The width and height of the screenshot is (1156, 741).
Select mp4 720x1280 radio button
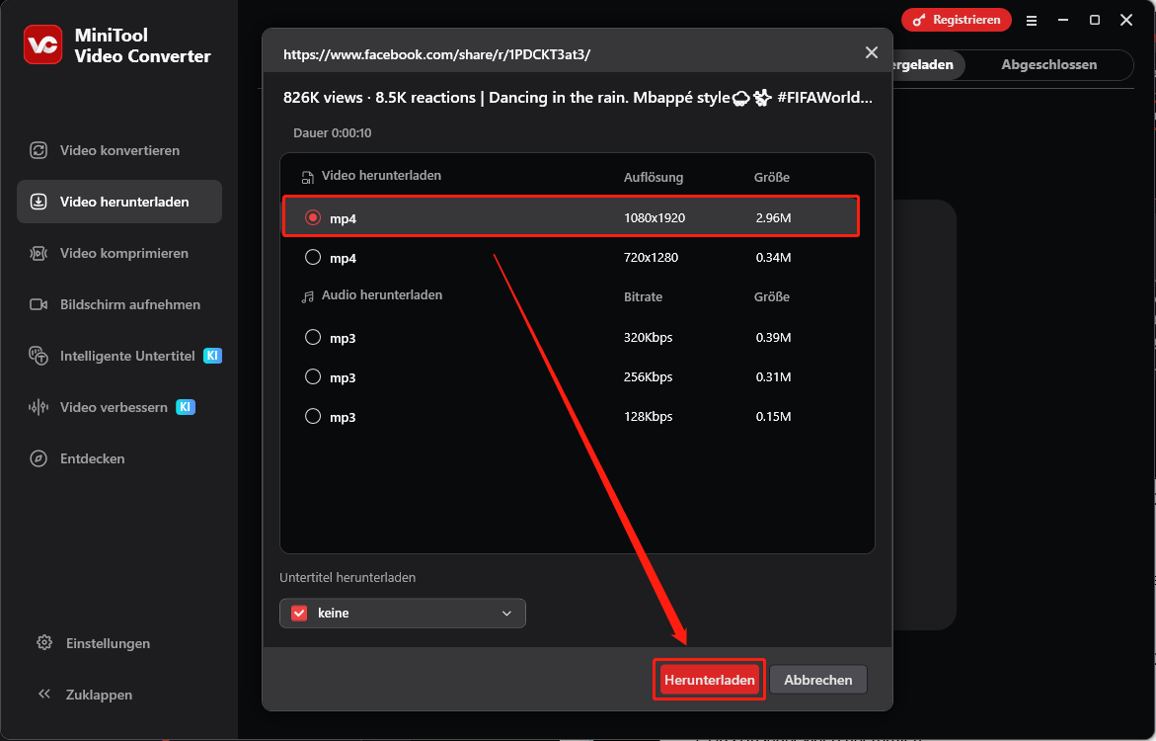[313, 257]
